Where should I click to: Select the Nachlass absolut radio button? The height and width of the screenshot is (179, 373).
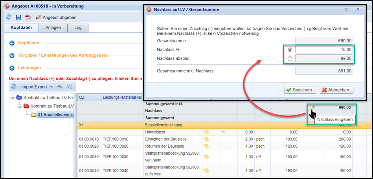click(290, 59)
